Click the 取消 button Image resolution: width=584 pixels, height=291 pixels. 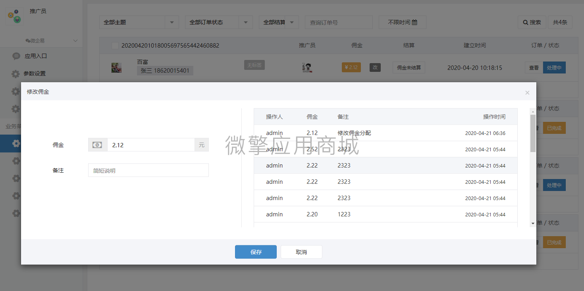(x=301, y=252)
